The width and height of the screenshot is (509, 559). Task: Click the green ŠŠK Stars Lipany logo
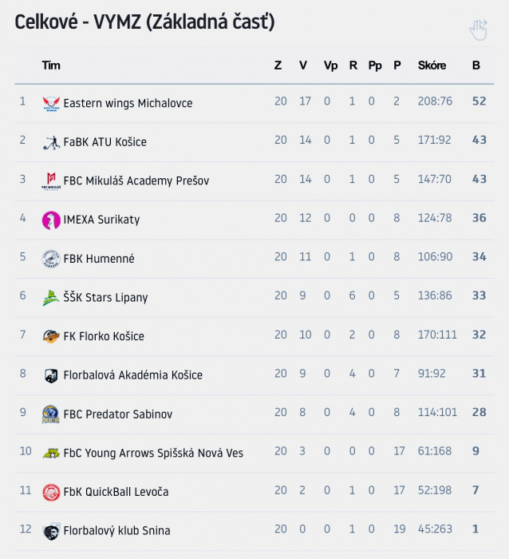(x=51, y=298)
